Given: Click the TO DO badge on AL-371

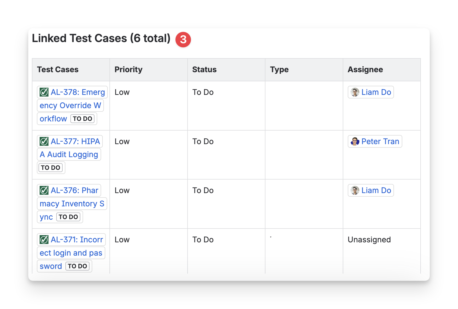Looking at the screenshot, I should click(x=77, y=266).
